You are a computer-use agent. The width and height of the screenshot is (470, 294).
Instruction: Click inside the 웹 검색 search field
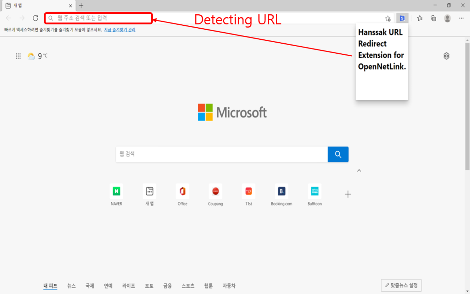coord(220,154)
